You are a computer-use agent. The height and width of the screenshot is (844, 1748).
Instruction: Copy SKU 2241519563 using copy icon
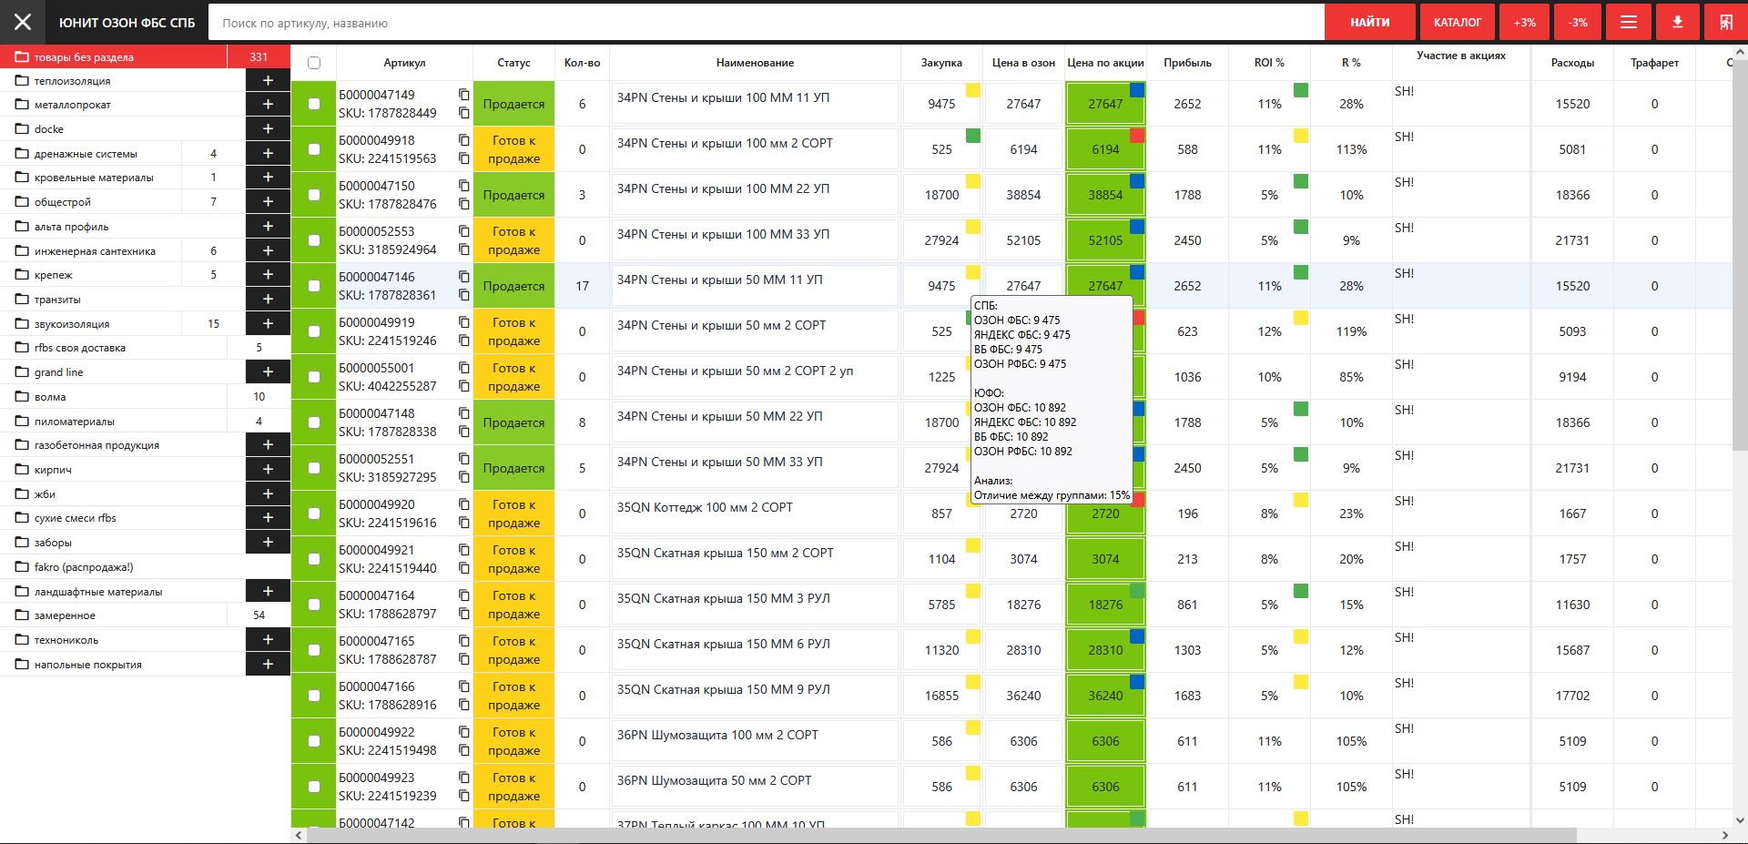coord(463,158)
